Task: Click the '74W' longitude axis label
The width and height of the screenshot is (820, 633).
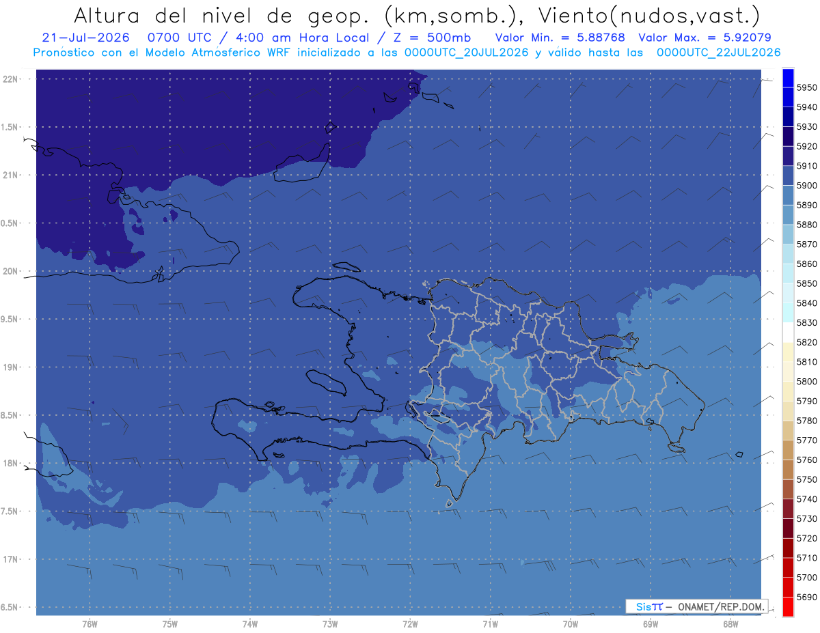Action: (x=250, y=624)
